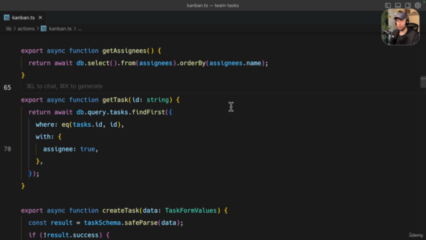Click 'assignees.name' argument
Screen dimensions: 426x240
pos(235,63)
